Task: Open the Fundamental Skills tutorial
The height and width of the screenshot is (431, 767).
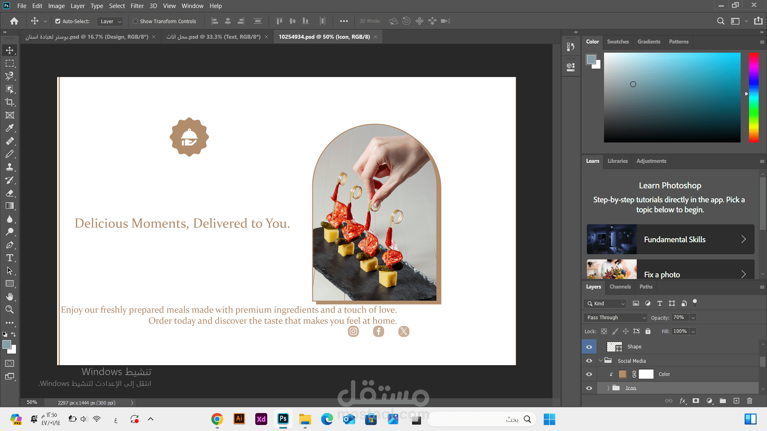Action: [670, 239]
